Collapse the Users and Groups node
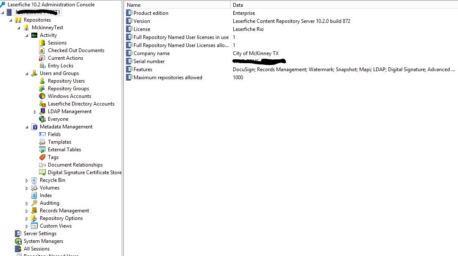Screen dimensions: 458x256 [27, 74]
